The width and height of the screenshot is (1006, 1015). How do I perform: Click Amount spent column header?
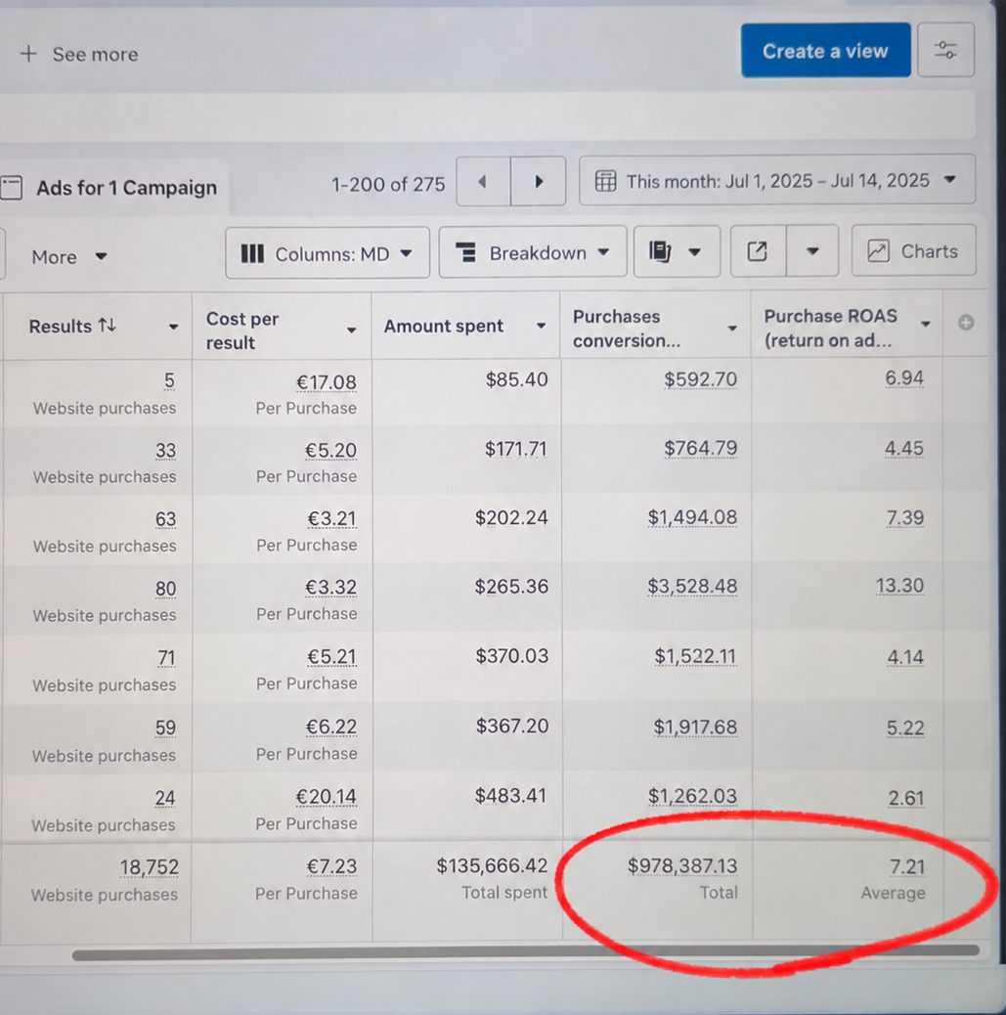pos(443,326)
